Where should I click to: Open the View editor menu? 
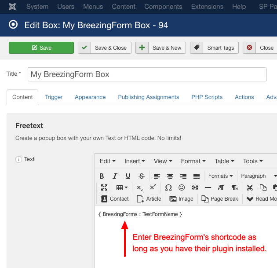click(163, 161)
